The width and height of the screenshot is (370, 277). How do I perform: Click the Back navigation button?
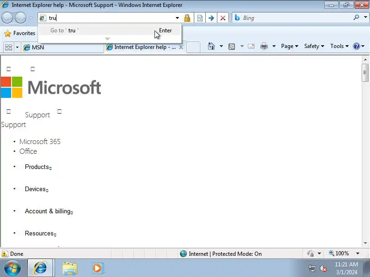pyautogui.click(x=7, y=18)
